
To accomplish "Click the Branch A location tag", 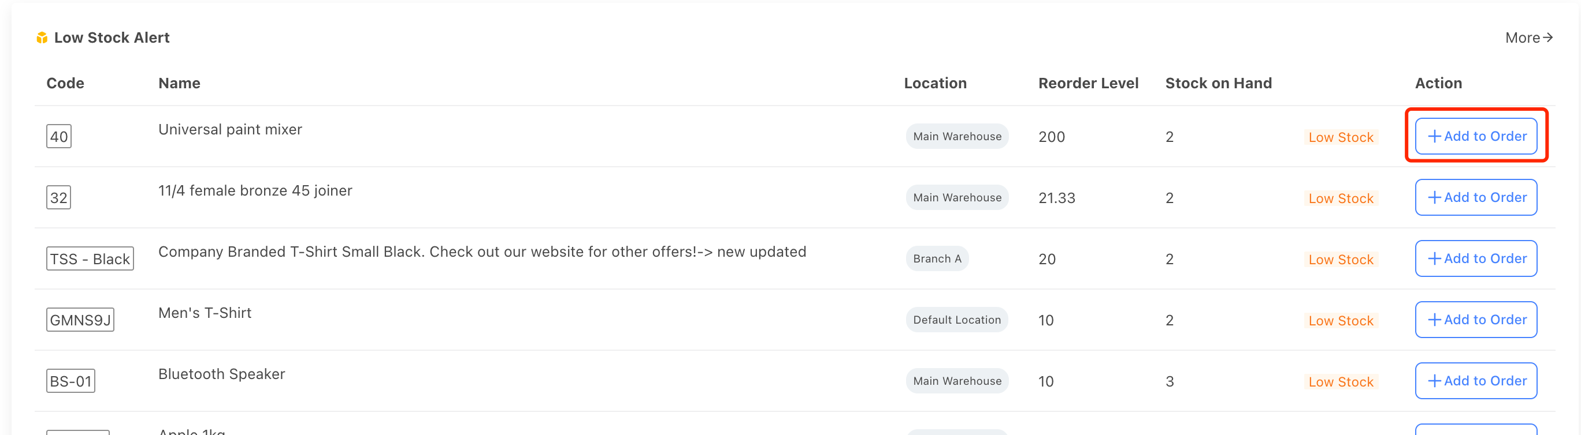I will coord(937,259).
